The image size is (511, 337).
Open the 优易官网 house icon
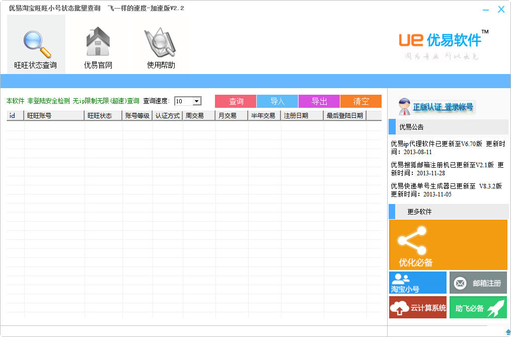(x=98, y=41)
